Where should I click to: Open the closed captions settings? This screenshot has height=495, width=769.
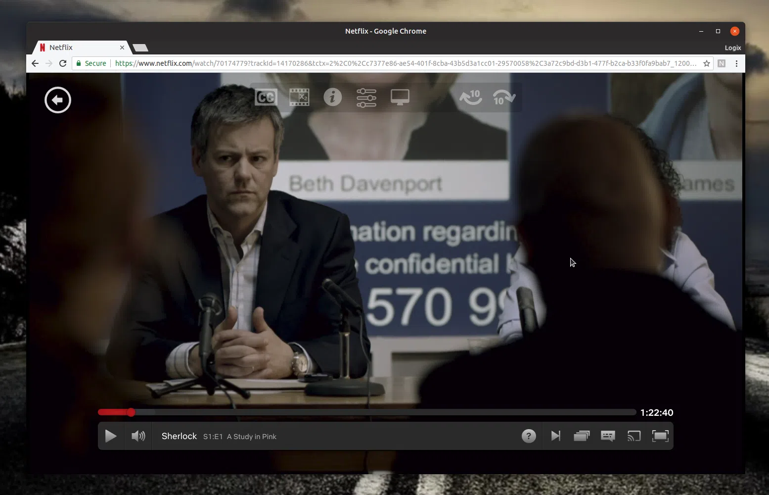(x=266, y=97)
